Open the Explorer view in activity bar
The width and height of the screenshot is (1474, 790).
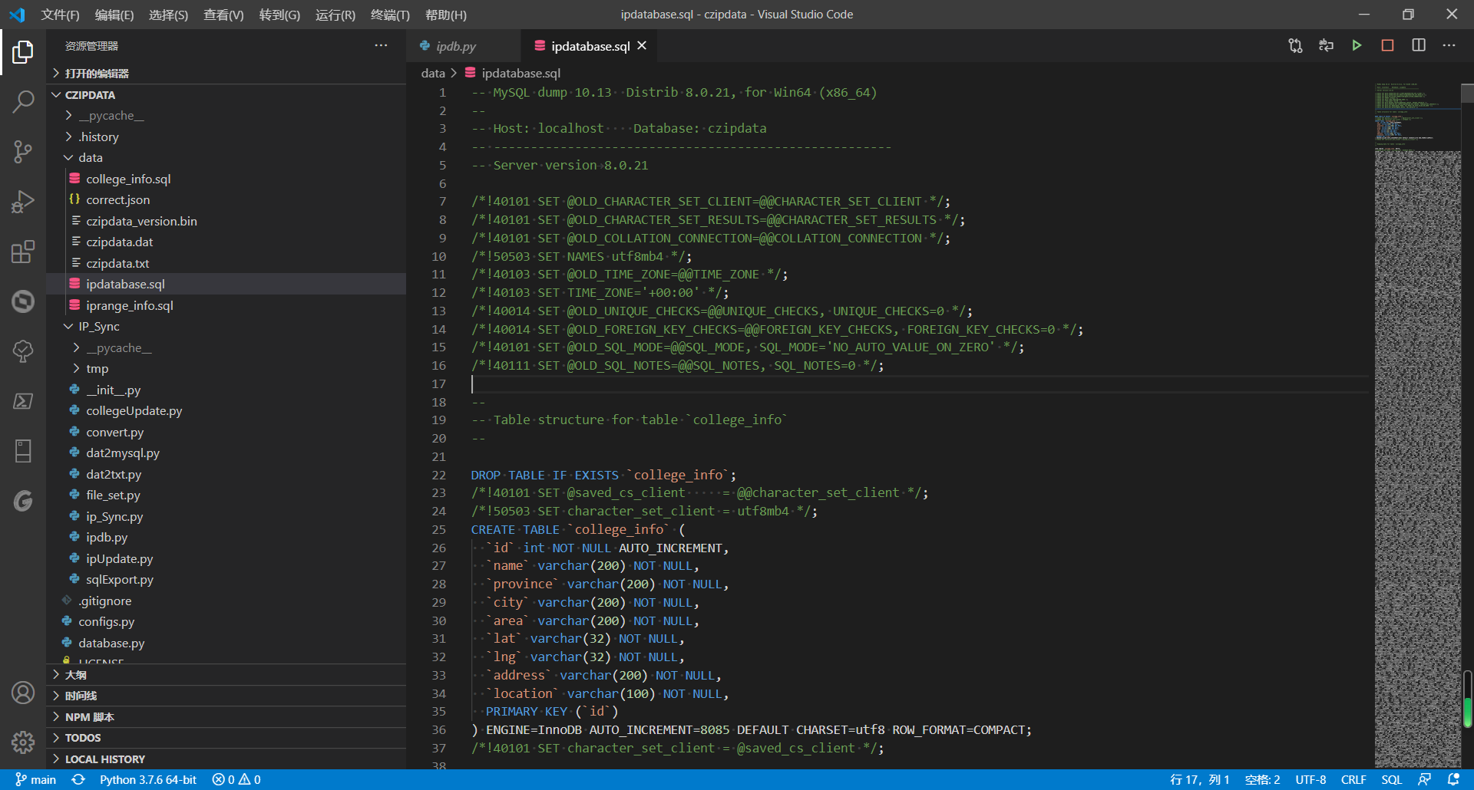23,52
